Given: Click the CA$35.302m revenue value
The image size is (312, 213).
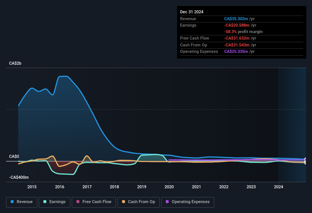Looking at the screenshot, I should pos(236,19).
